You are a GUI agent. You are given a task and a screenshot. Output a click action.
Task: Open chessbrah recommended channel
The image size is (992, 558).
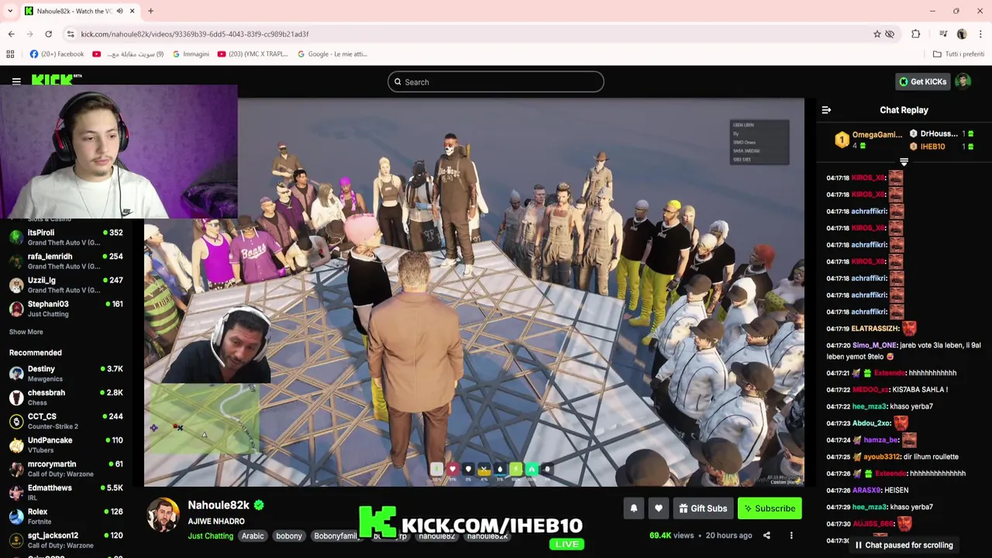[x=66, y=398]
